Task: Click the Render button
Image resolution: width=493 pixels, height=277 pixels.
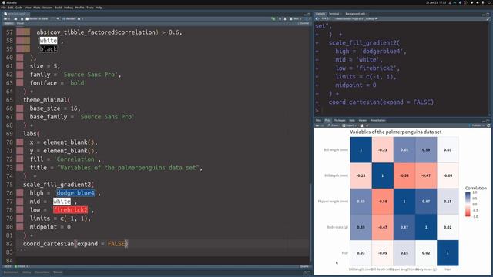Action: (69, 18)
